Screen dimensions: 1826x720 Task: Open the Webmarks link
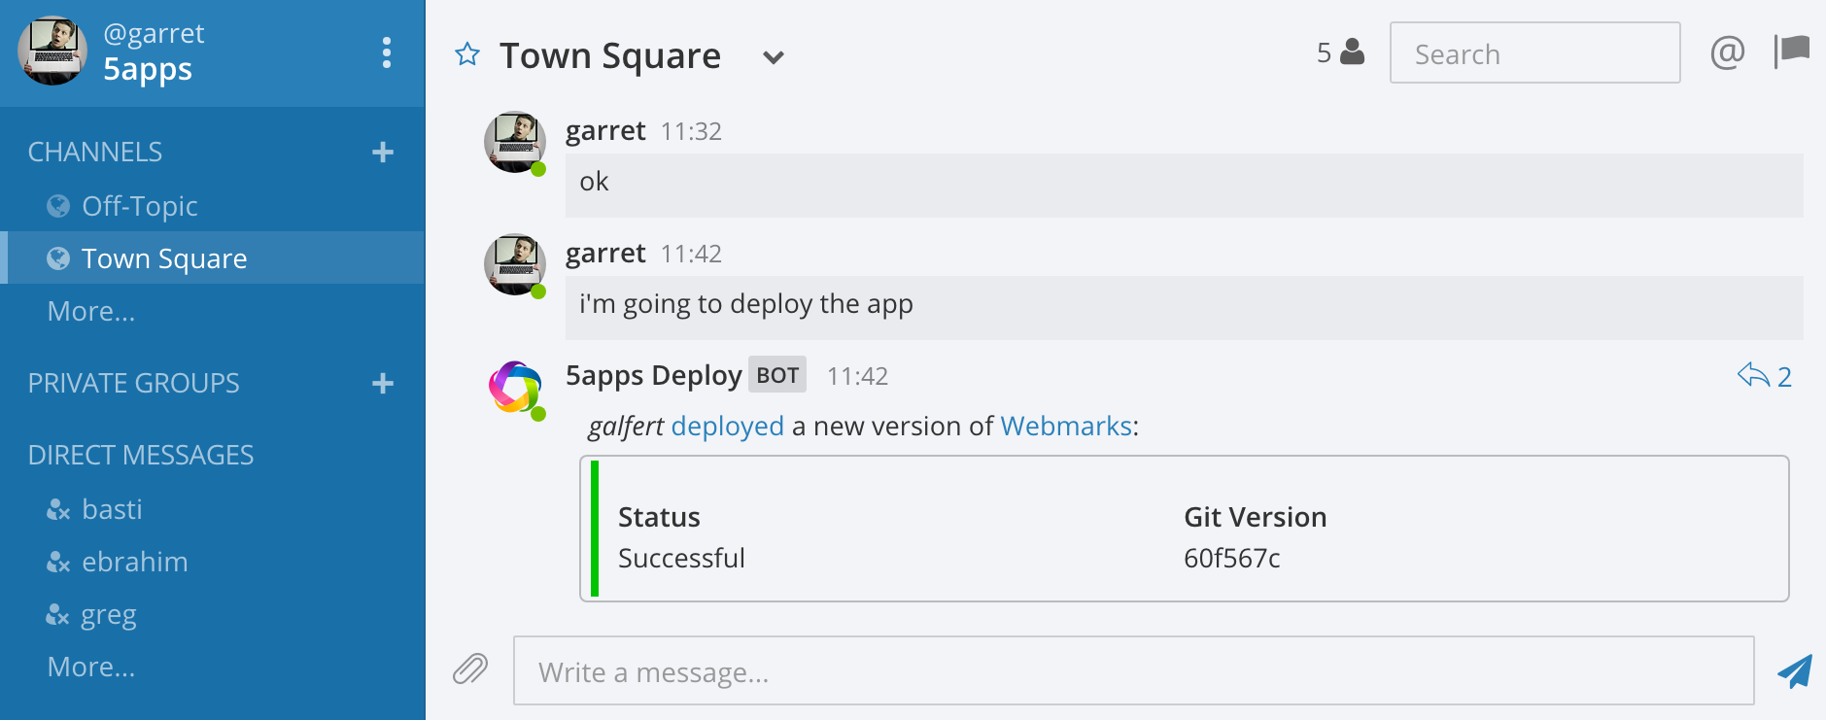(x=1066, y=426)
